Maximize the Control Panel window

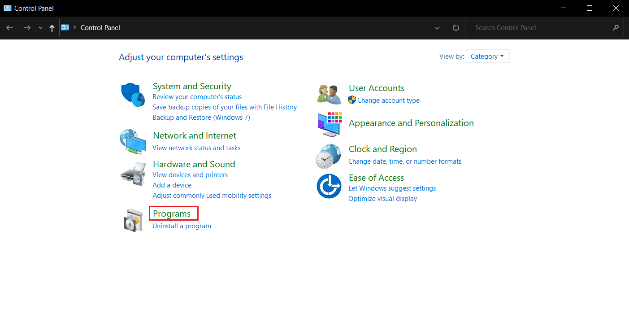590,8
